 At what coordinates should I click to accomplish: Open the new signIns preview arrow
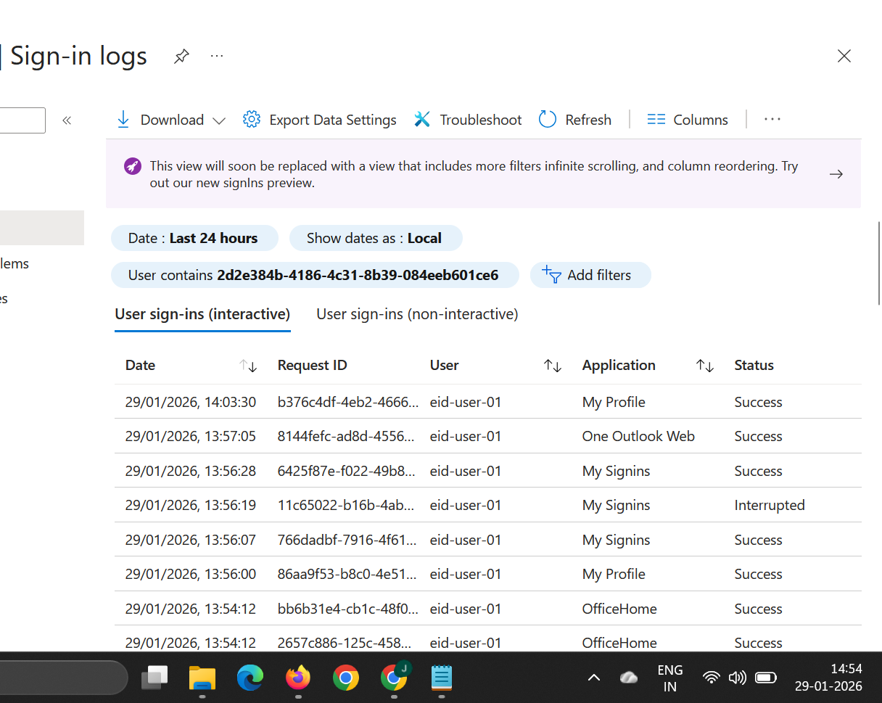pyautogui.click(x=836, y=174)
